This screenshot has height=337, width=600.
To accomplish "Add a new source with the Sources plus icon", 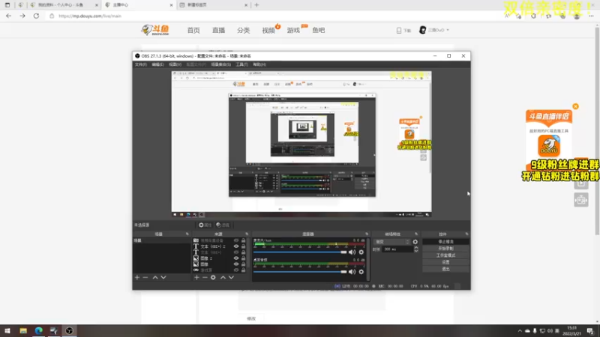I will 196,277.
